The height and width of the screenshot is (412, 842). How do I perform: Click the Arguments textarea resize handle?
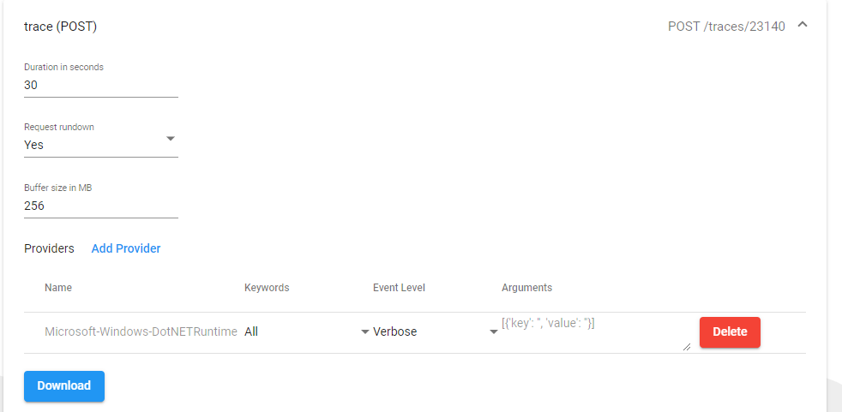pos(686,347)
